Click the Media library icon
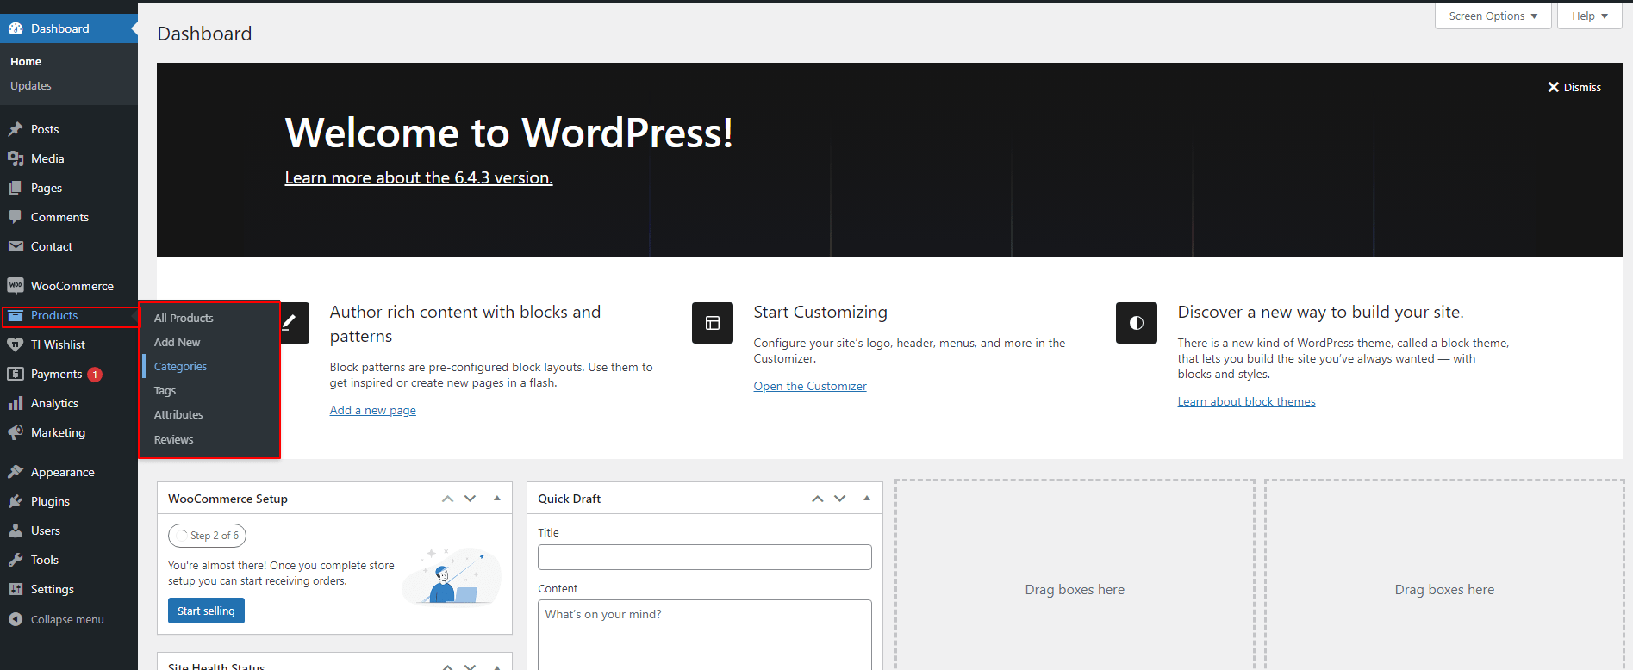Screen dimensions: 1633x670 point(16,158)
